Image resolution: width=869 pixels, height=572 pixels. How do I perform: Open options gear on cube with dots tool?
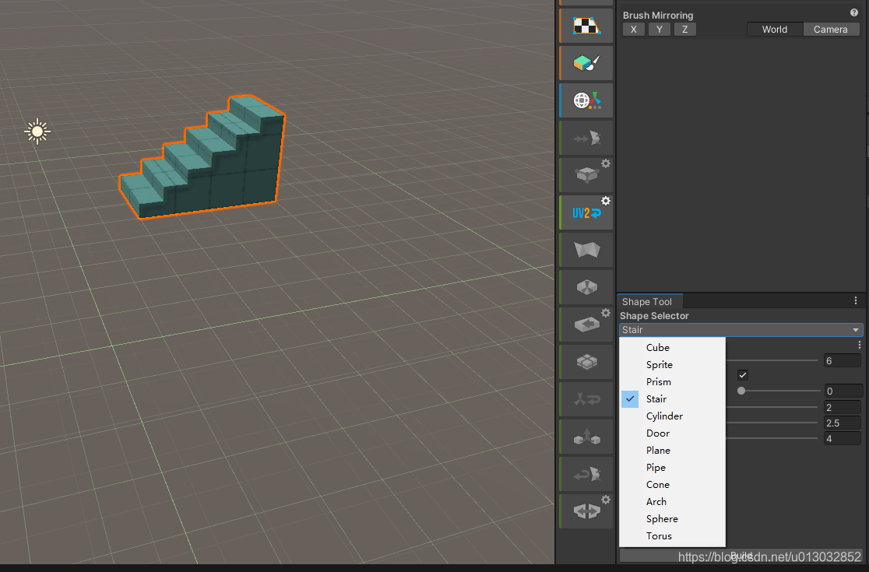606,163
